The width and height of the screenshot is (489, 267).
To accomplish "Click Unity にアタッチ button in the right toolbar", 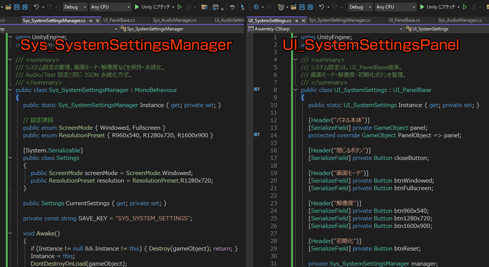I will click(x=437, y=7).
